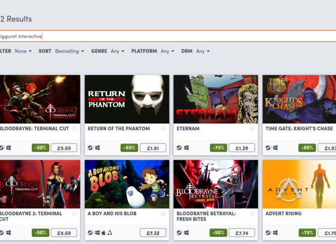Open the 'Bloodrayne Betrayal: Fresh Bites' title link
Screen dimensions: 336x244
206,216
